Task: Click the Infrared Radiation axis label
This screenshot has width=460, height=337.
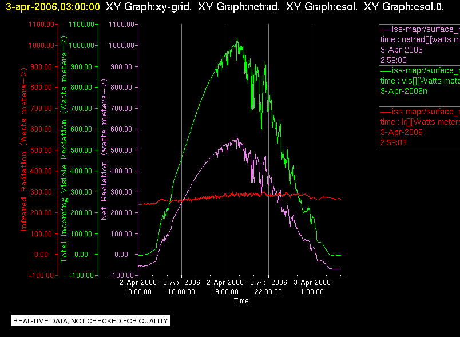Action: point(23,149)
